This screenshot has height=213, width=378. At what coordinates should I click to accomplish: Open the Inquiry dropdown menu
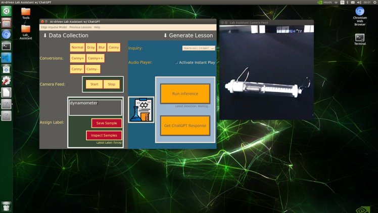point(199,48)
